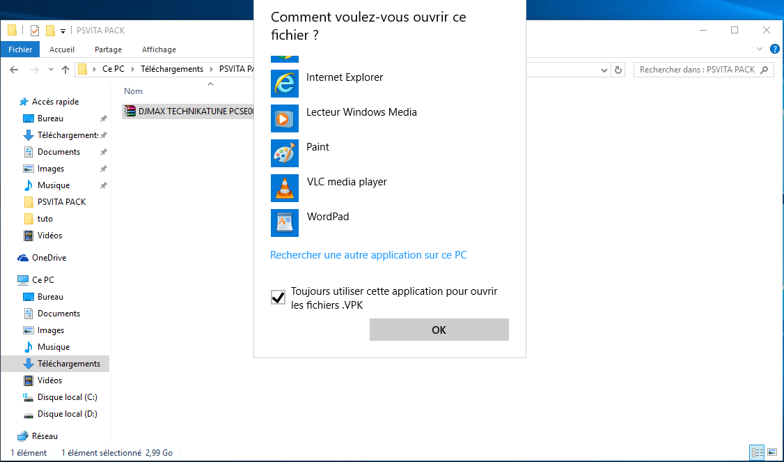The height and width of the screenshot is (462, 784).
Task: Select the VLC media player cone icon
Action: click(285, 188)
